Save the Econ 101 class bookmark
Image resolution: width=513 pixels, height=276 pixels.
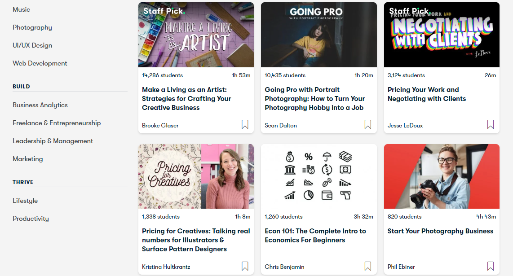[368, 266]
